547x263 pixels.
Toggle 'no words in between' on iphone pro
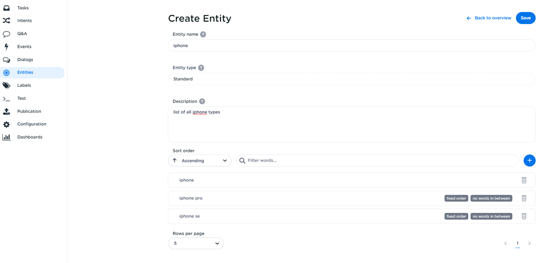tap(491, 198)
